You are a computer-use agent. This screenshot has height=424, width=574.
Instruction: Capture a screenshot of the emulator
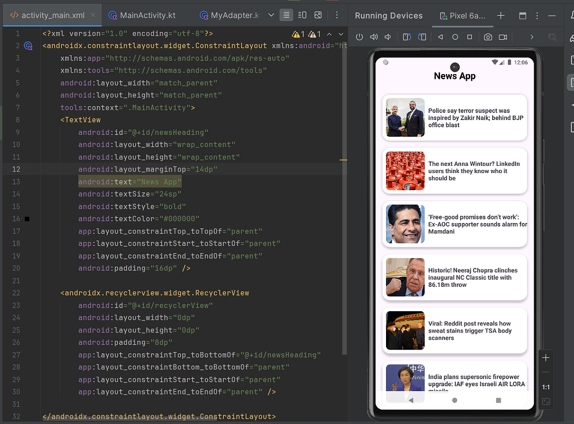pyautogui.click(x=489, y=36)
